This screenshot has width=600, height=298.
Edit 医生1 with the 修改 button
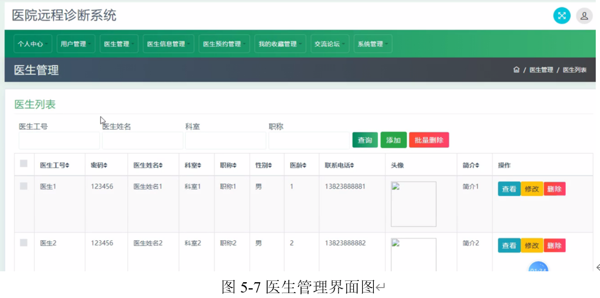(532, 189)
